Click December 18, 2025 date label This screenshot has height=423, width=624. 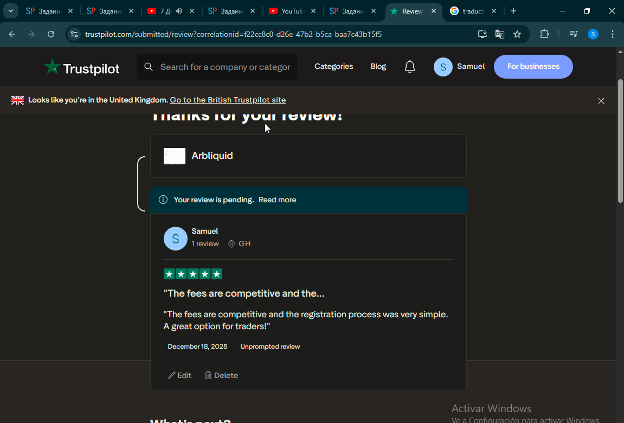(x=197, y=347)
